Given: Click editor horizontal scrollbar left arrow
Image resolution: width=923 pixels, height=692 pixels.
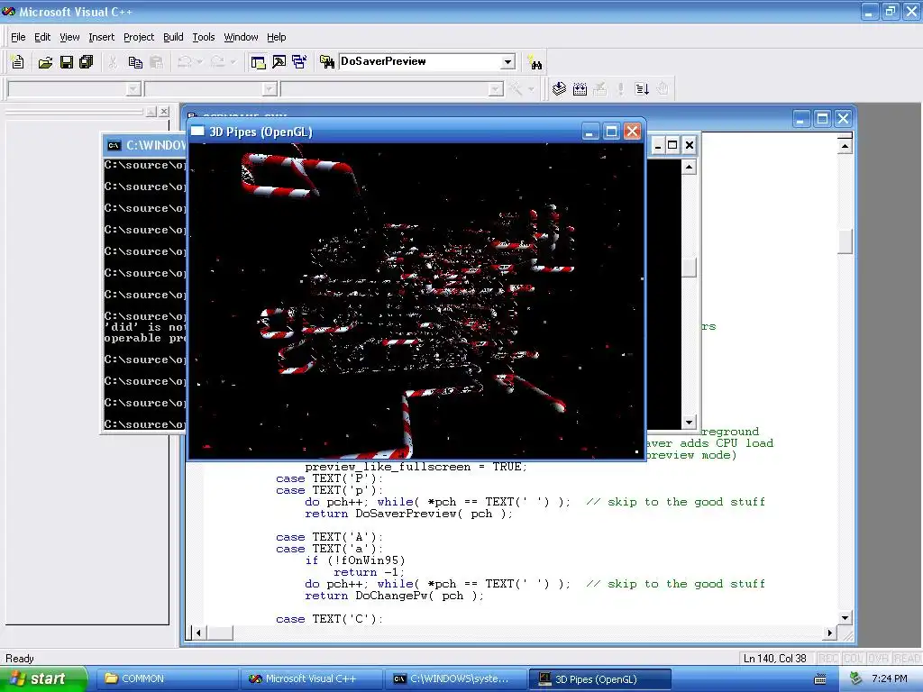Looking at the screenshot, I should point(199,633).
